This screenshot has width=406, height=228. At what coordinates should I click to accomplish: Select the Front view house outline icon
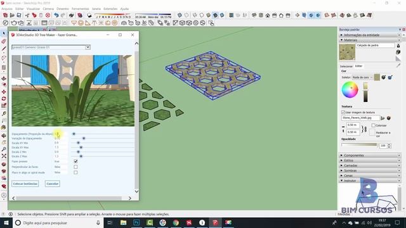pyautogui.click(x=268, y=15)
